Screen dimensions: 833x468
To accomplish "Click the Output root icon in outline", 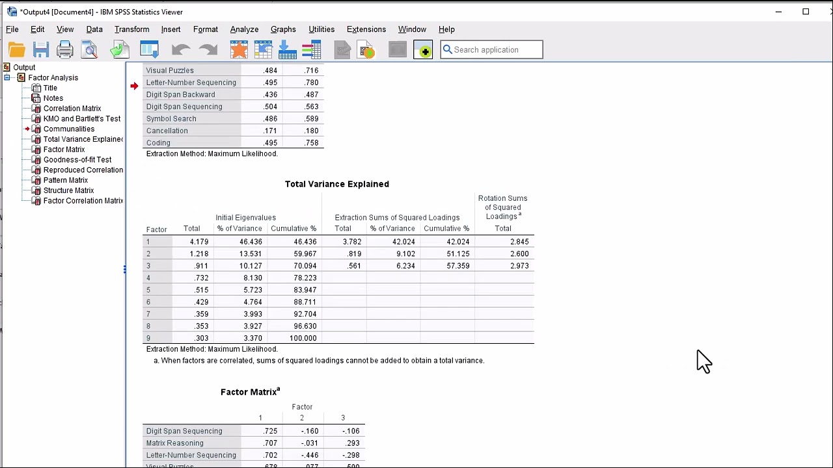I will coord(7,67).
